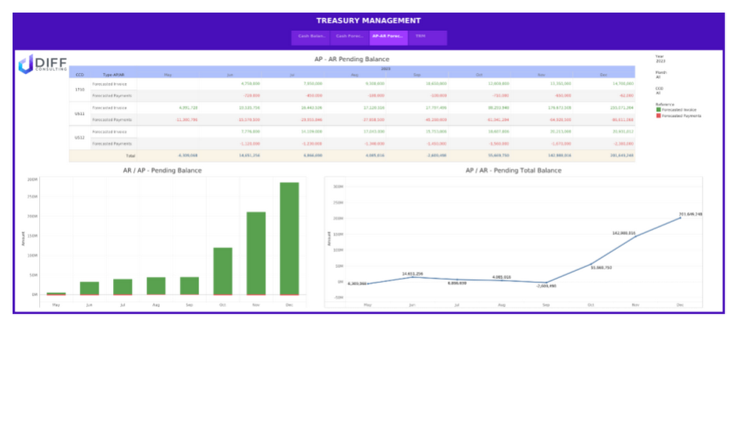Screen dimensions: 754x424
Task: Click the November bar in bar chart
Action: pyautogui.click(x=256, y=253)
